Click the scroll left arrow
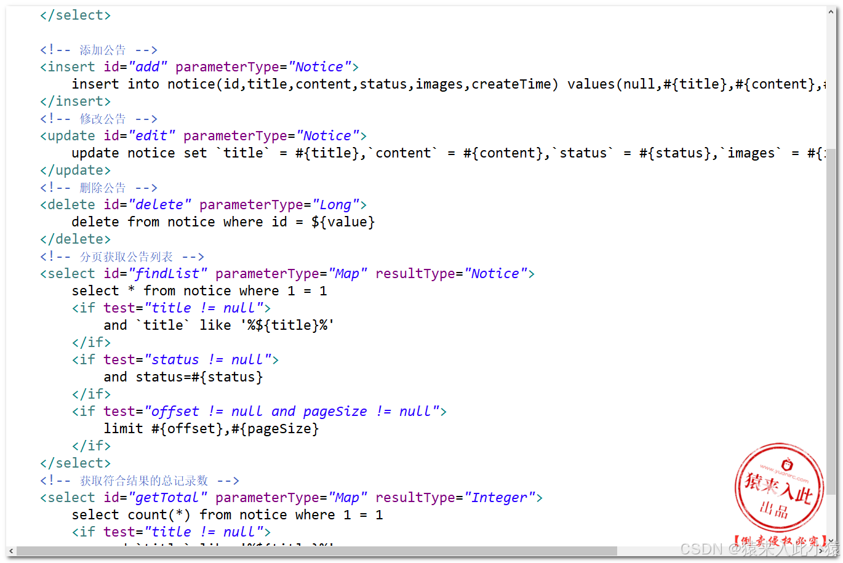The width and height of the screenshot is (843, 563). coord(11,551)
